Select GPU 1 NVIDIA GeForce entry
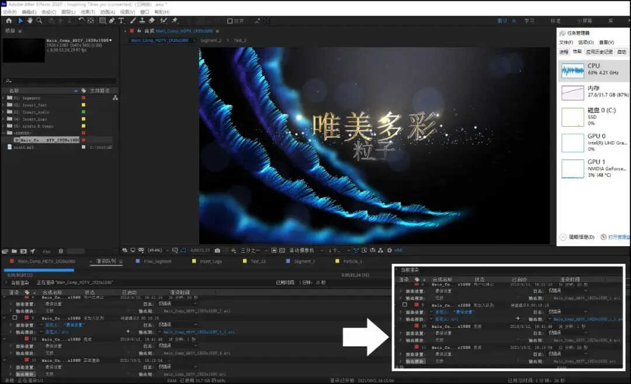This screenshot has height=384, width=631. coord(594,168)
